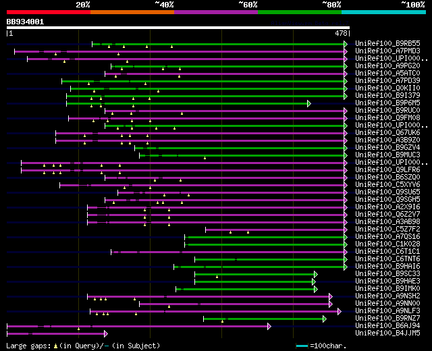Image resolution: width=432 pixels, height=351 pixels.
Task: Click the Large gaps legend text
Action: [x=28, y=346]
